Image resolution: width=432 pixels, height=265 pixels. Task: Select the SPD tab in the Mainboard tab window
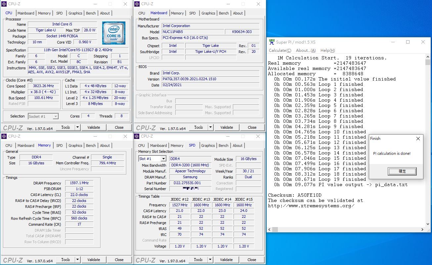coord(193,13)
